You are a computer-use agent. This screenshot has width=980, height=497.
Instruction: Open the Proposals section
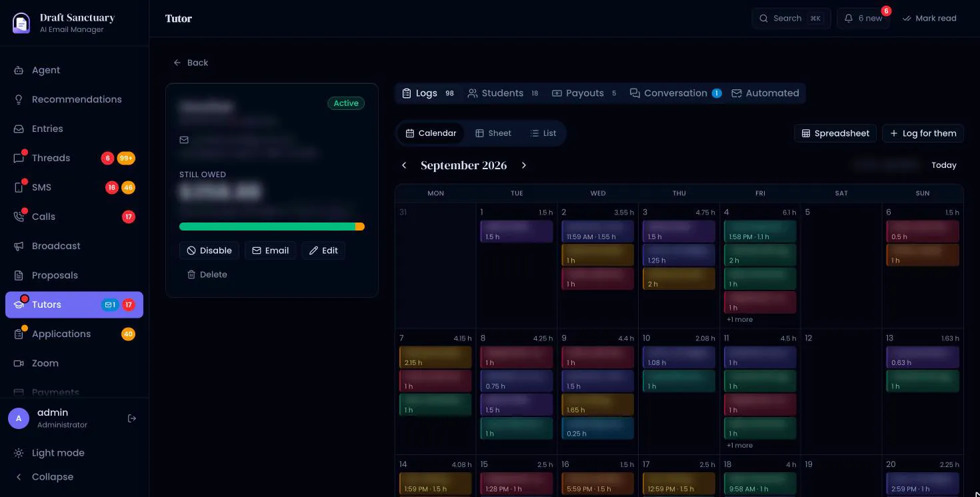point(74,275)
